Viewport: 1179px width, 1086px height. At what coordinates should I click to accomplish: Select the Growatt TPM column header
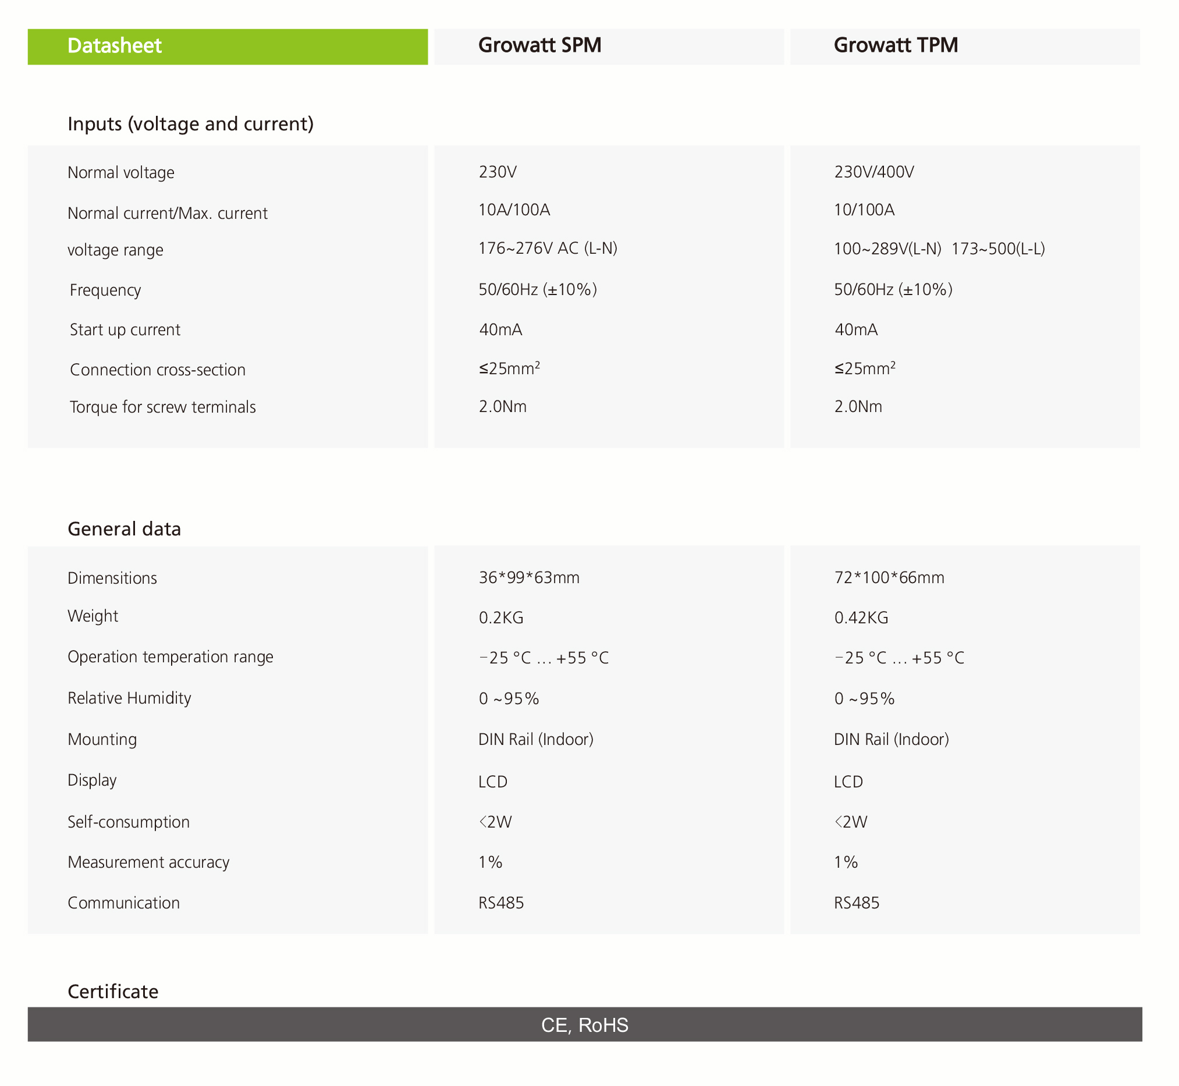895,45
